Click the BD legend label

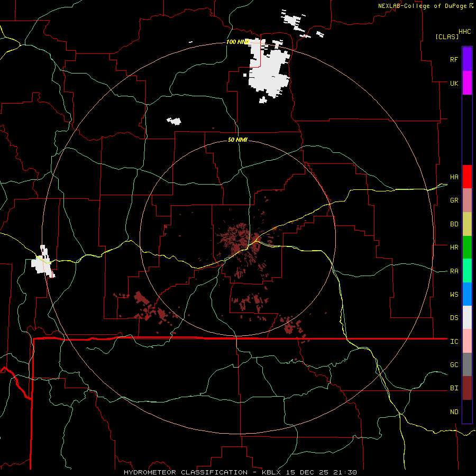point(454,224)
